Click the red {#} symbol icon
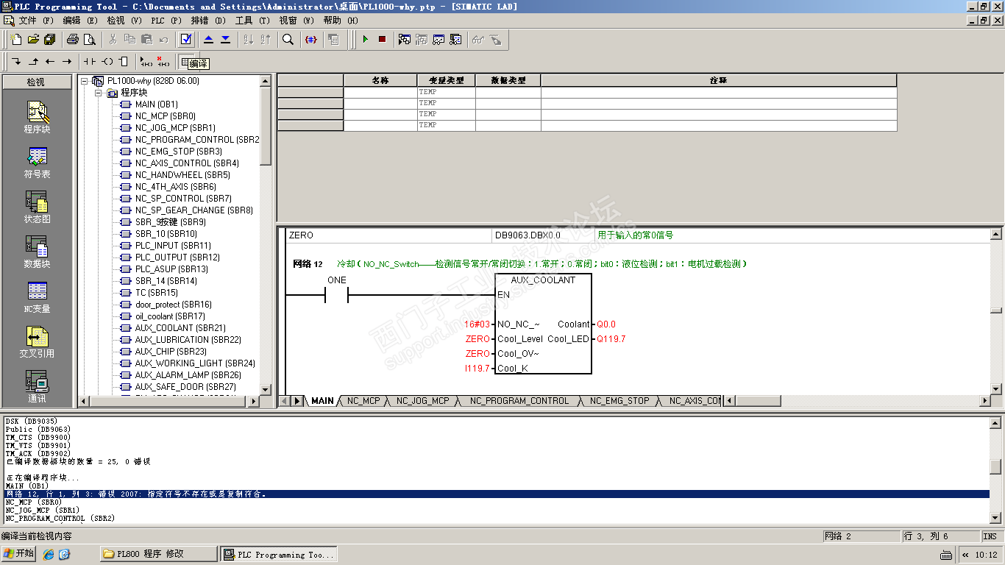Image resolution: width=1005 pixels, height=565 pixels. 310,39
